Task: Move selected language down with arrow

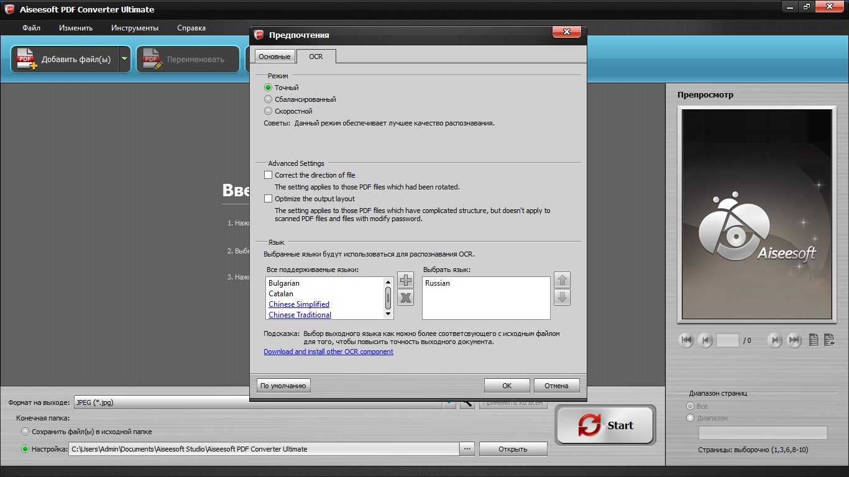Action: click(562, 298)
